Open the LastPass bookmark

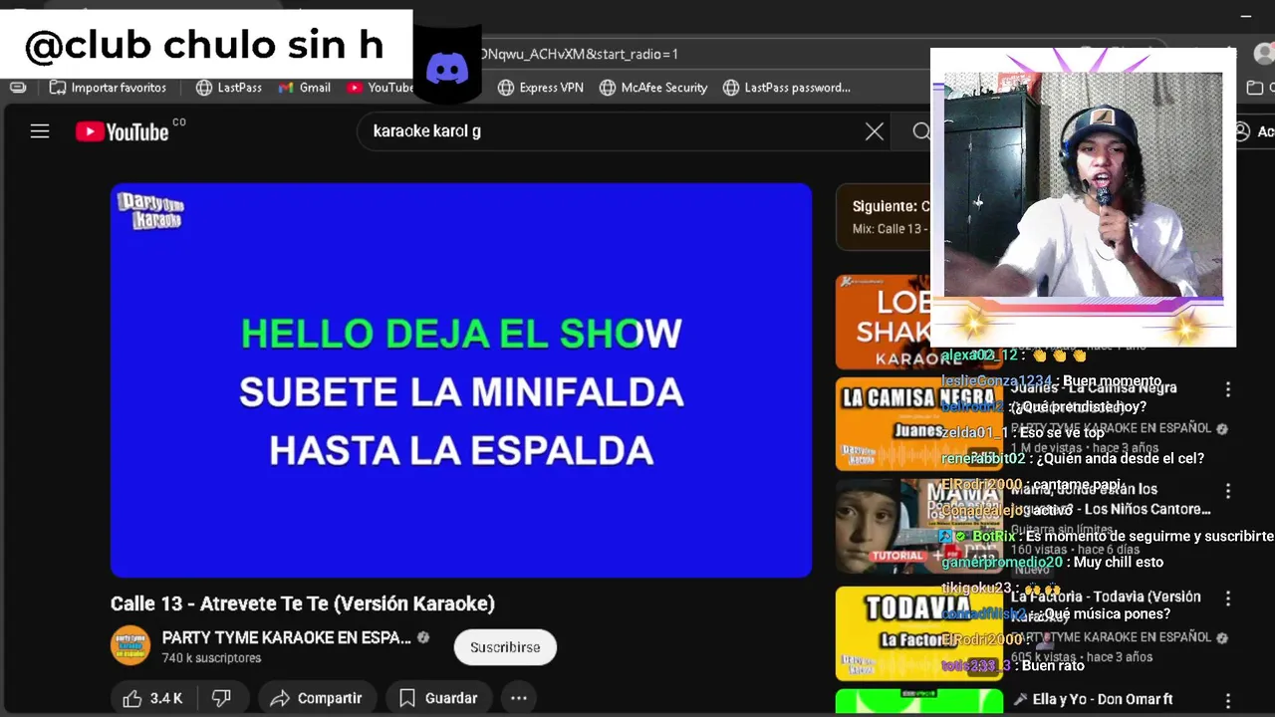click(229, 88)
